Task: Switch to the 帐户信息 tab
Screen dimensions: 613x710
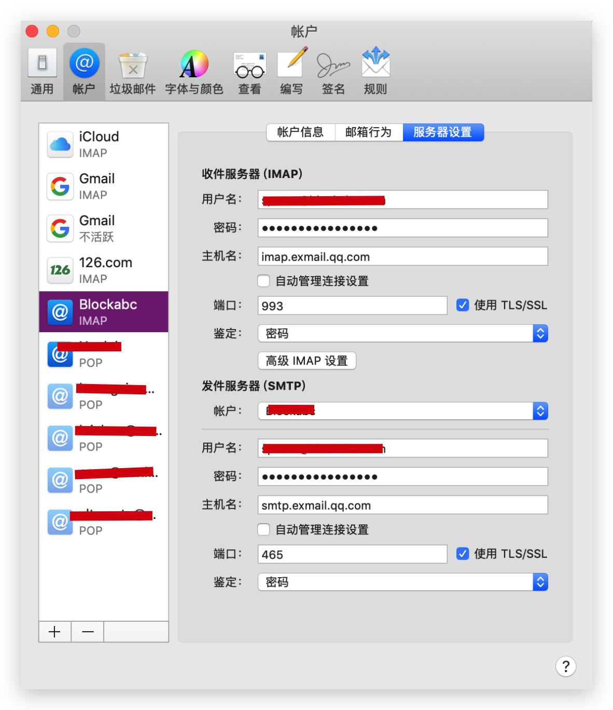Action: click(301, 132)
